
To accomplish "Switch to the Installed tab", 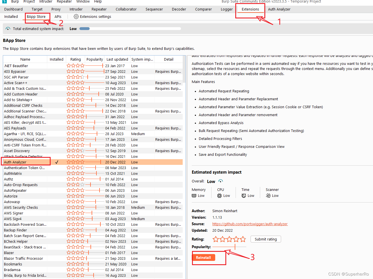I will (11, 16).
